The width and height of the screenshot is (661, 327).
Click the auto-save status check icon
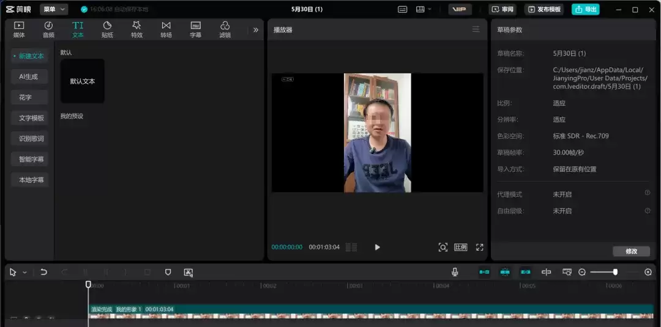tap(84, 9)
